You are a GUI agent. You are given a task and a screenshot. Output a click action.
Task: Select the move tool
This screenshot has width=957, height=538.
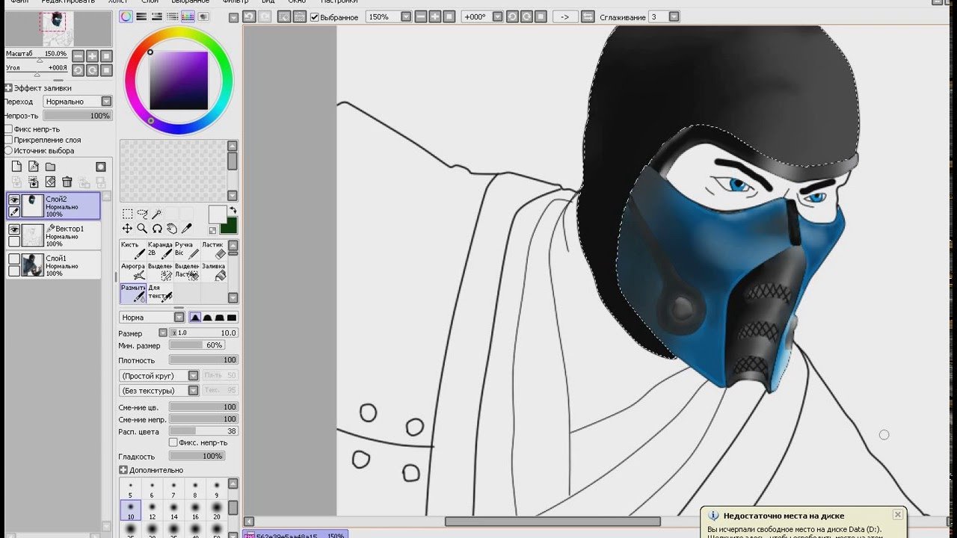point(128,229)
